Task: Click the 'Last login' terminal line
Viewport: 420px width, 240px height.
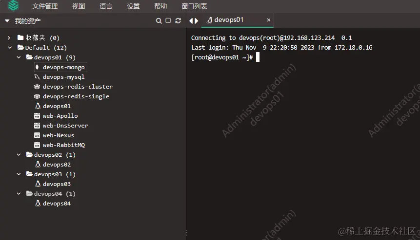Action: coord(282,48)
